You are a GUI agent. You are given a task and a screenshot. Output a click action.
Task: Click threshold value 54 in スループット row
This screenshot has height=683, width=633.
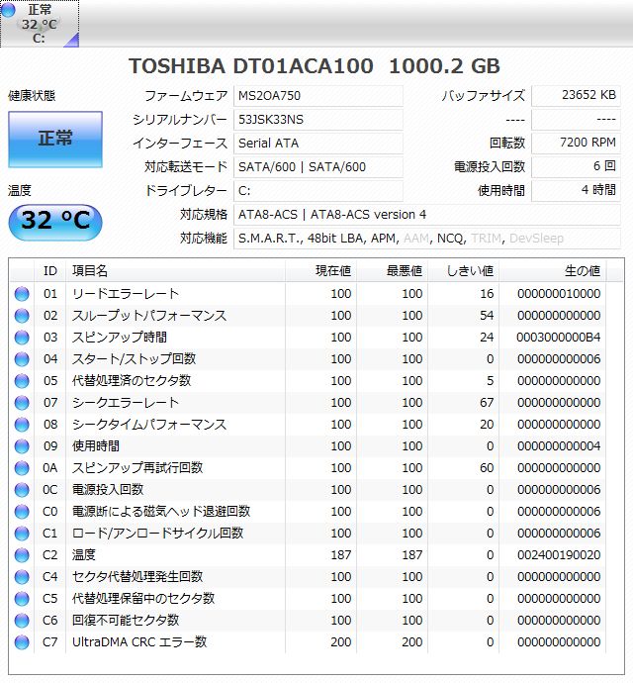click(x=487, y=316)
